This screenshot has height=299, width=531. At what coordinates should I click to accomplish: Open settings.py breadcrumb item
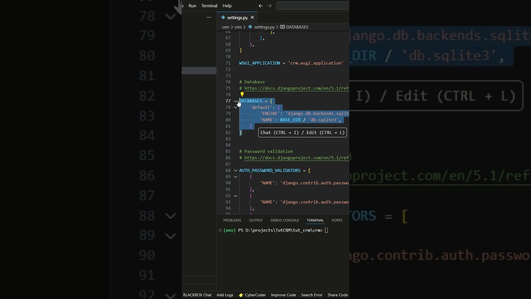click(264, 27)
